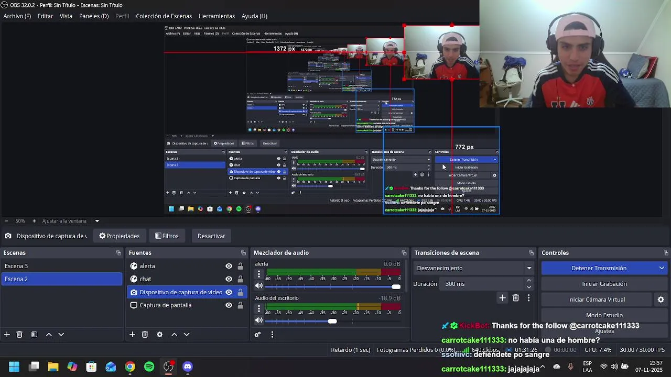The image size is (671, 377).
Task: Undock the Escenas panel
Action: coord(118,253)
